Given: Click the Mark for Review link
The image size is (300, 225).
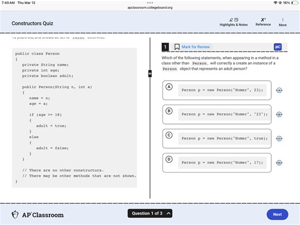Looking at the screenshot, I should coord(196,47).
